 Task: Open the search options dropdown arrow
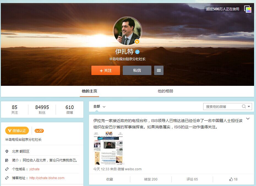(x=249, y=107)
